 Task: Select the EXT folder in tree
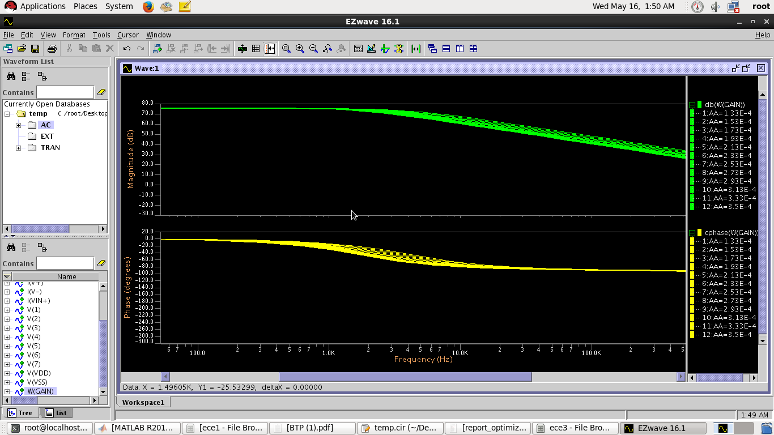47,137
